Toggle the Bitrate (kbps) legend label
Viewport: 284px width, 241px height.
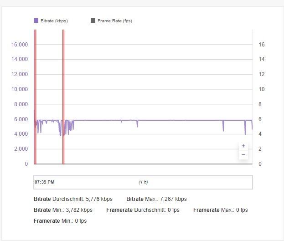[x=54, y=21]
